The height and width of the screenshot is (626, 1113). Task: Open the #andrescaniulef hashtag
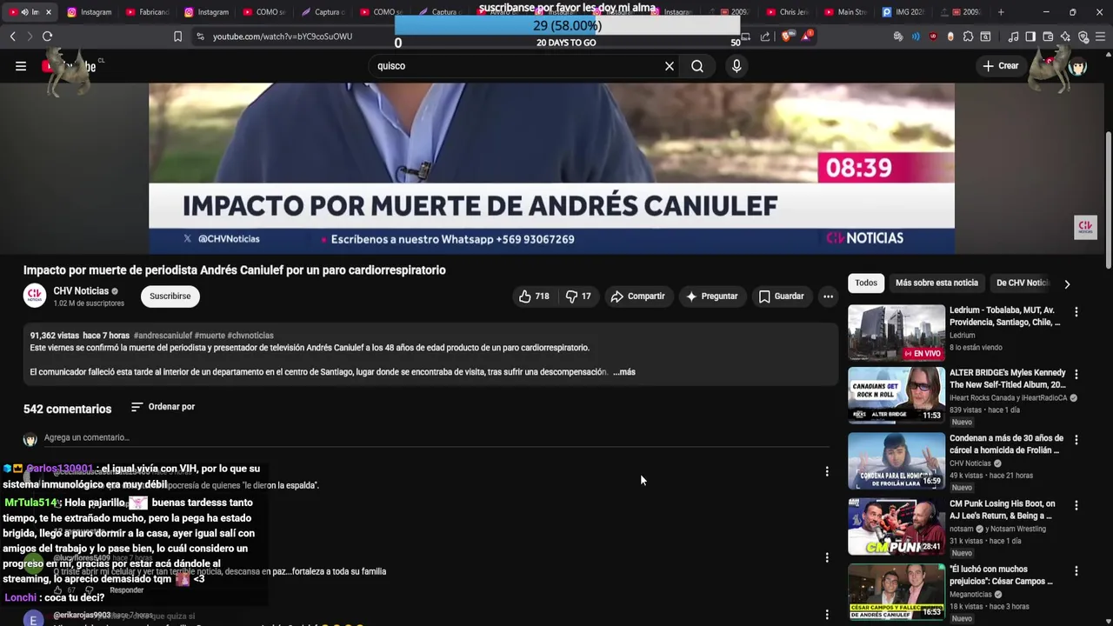(x=163, y=336)
